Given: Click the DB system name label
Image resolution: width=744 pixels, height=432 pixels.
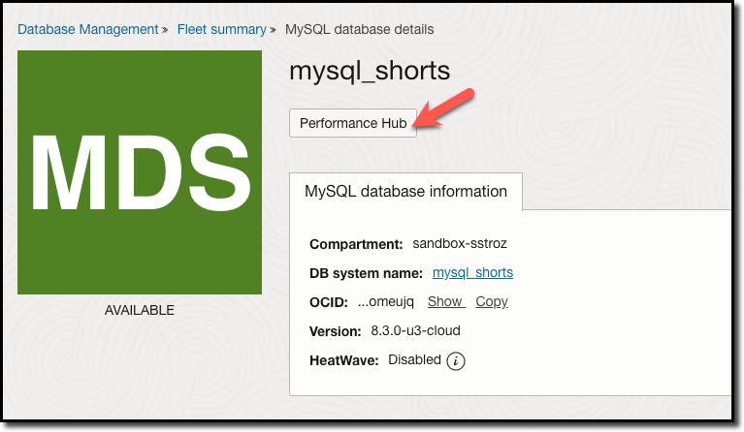Looking at the screenshot, I should click(366, 274).
